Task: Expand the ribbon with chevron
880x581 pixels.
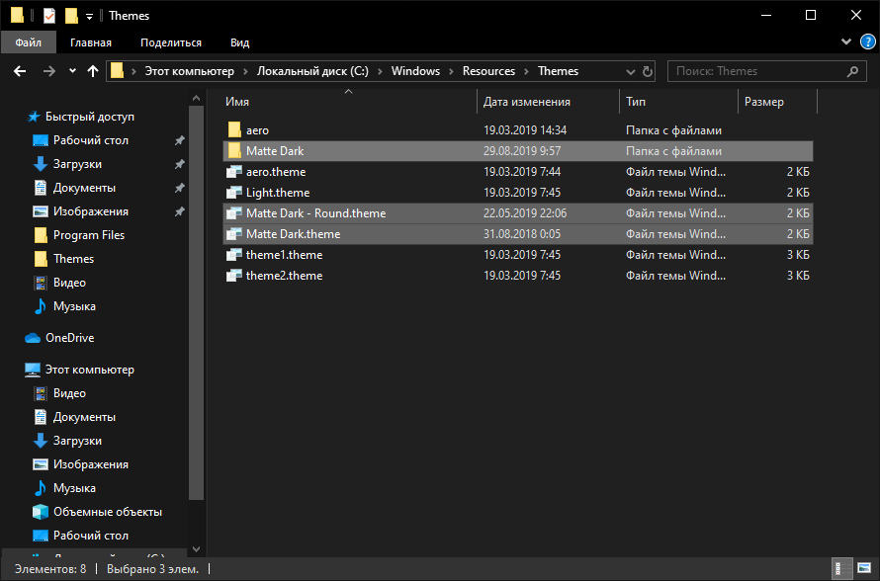Action: [x=846, y=41]
